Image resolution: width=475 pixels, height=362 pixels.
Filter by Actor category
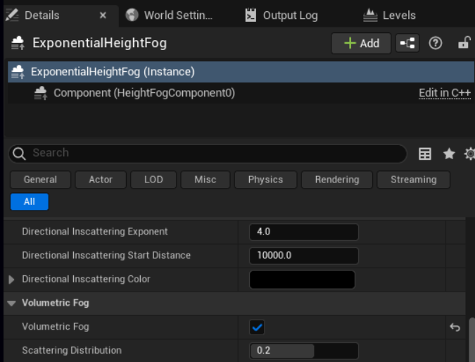point(101,180)
